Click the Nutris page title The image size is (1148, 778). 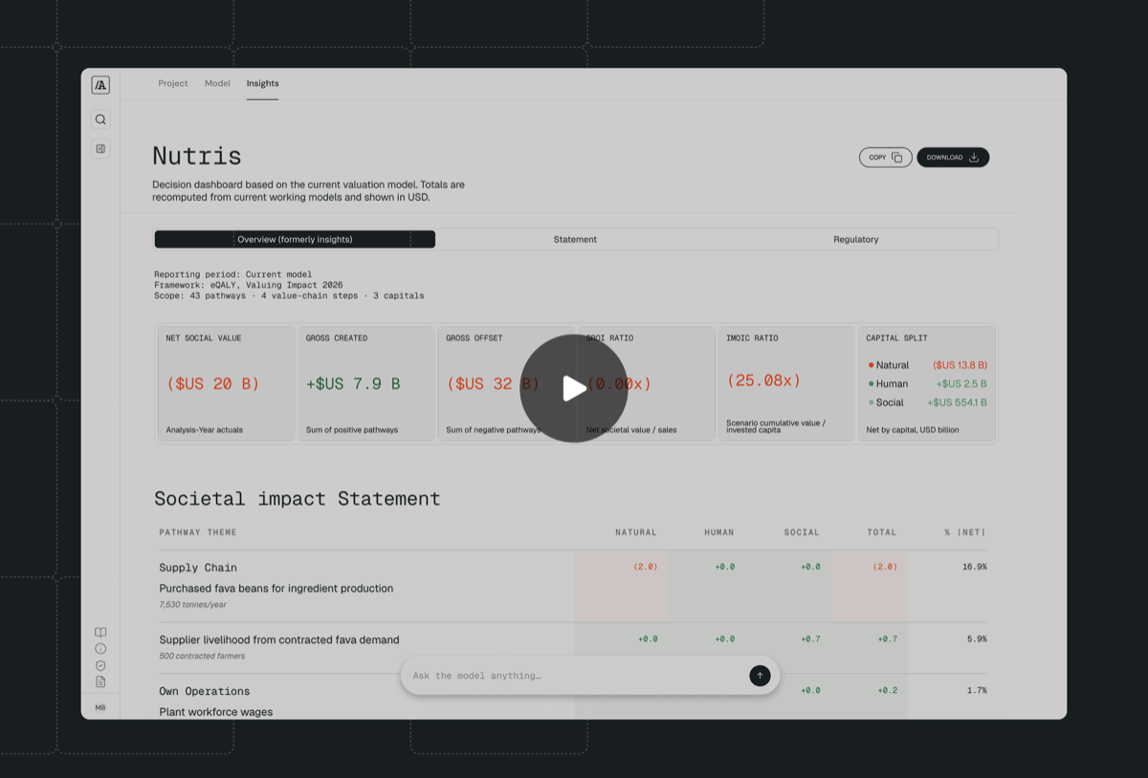[197, 156]
